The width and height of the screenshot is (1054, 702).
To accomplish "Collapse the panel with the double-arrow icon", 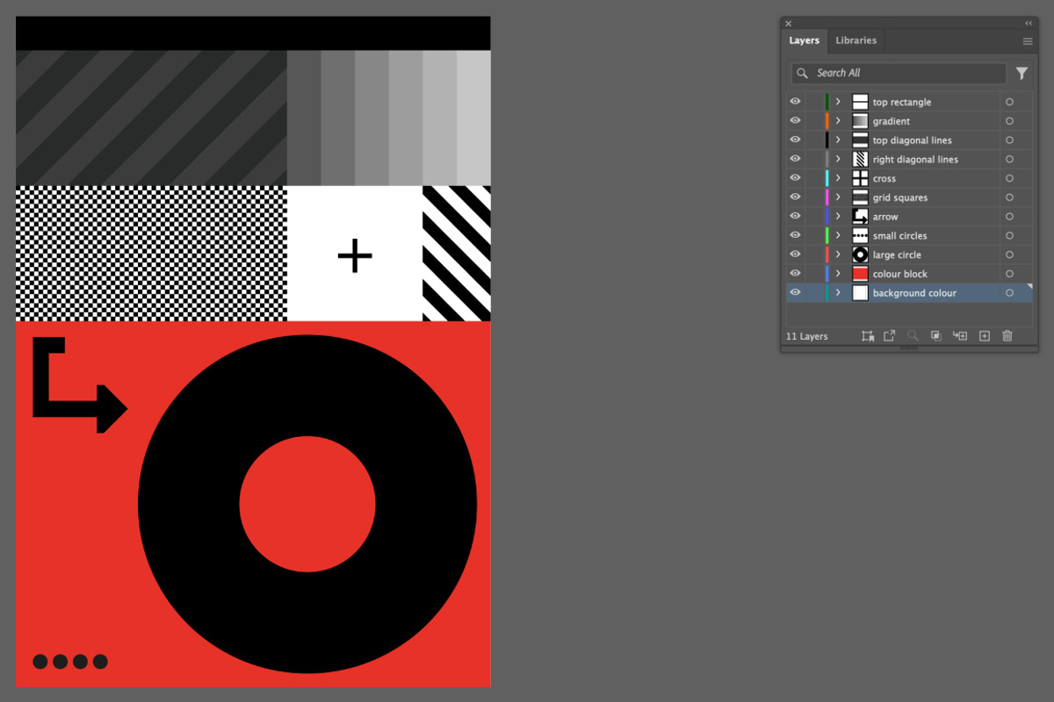I will [x=1029, y=24].
